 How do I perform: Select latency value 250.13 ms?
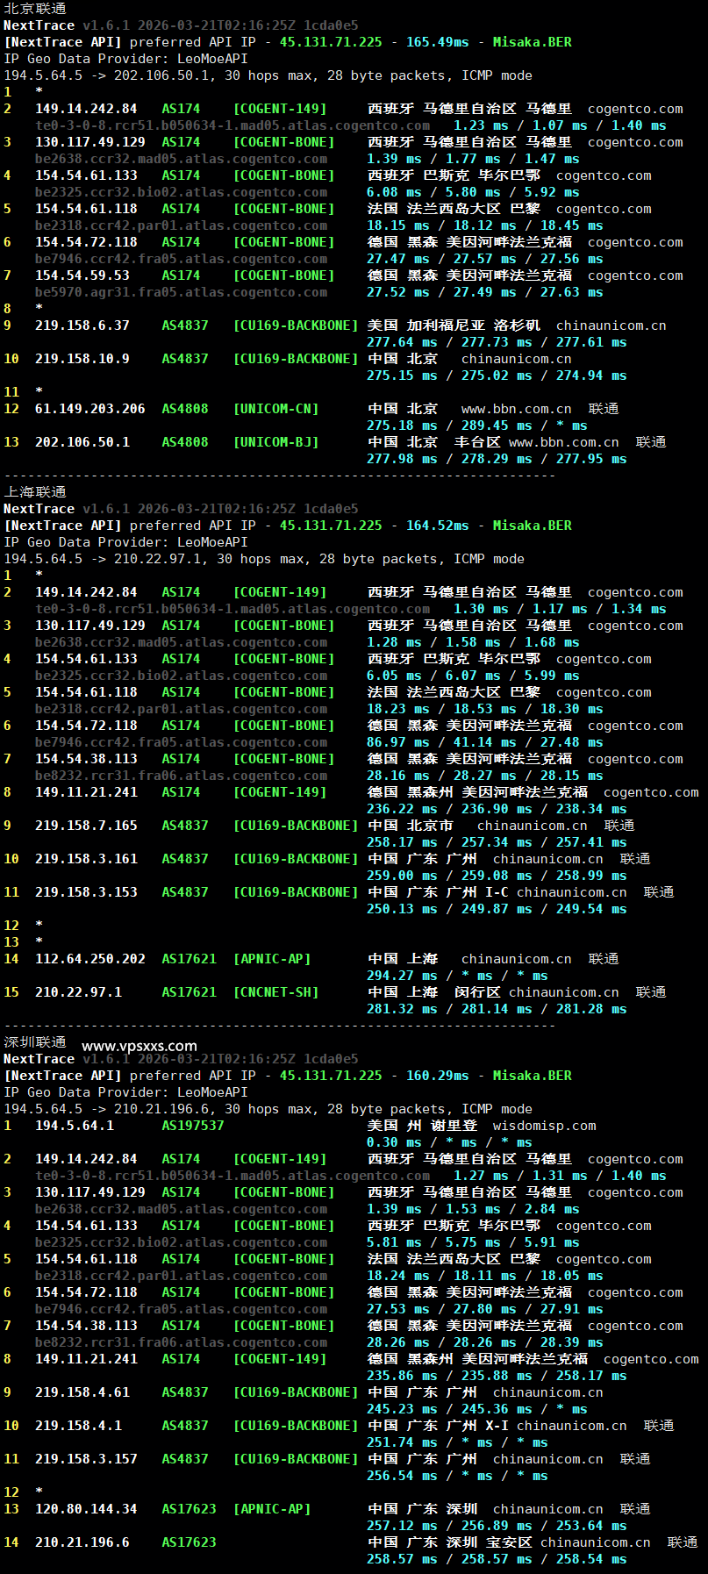(402, 909)
